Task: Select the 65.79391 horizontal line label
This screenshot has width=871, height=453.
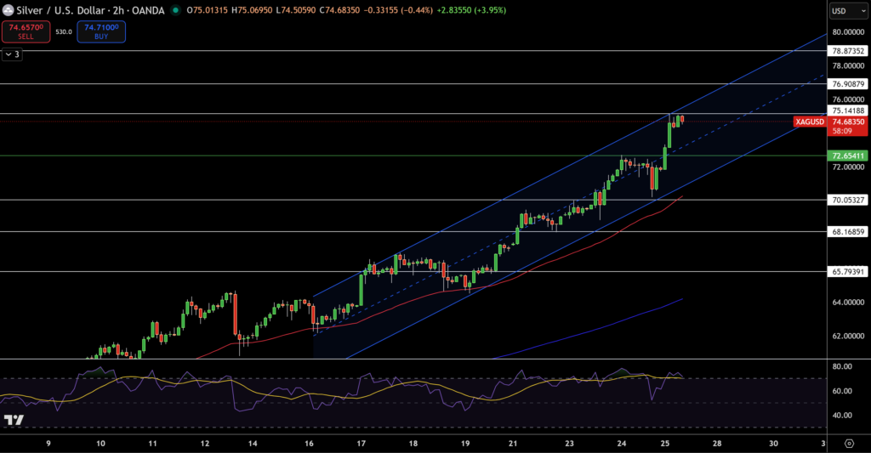Action: click(x=849, y=271)
